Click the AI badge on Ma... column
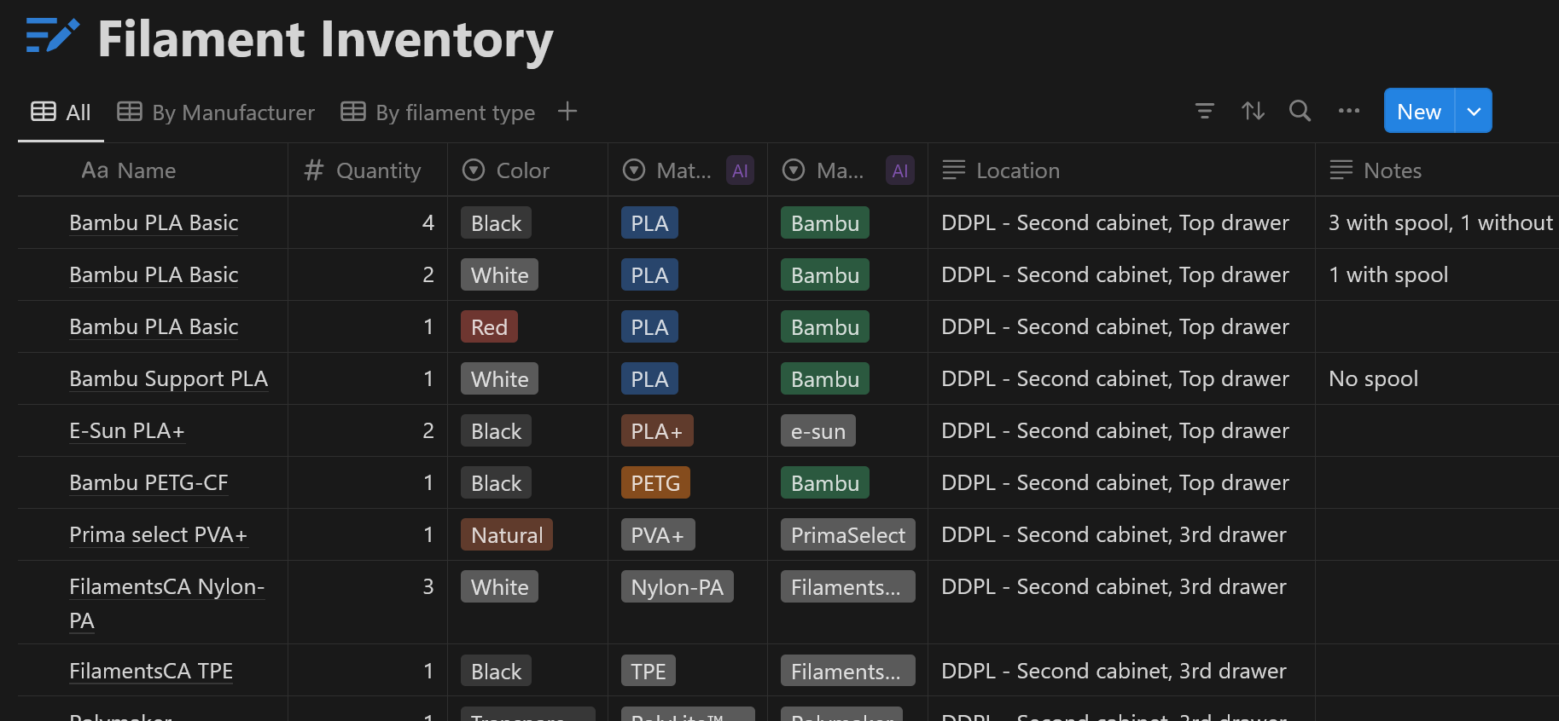The image size is (1559, 721). tap(900, 170)
